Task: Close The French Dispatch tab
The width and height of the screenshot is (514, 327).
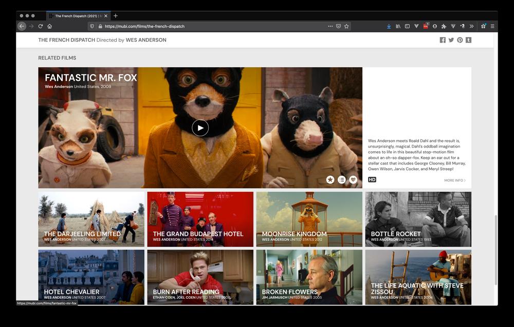Action: tap(105, 16)
